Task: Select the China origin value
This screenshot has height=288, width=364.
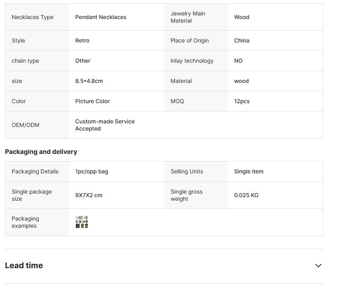Action: 242,40
